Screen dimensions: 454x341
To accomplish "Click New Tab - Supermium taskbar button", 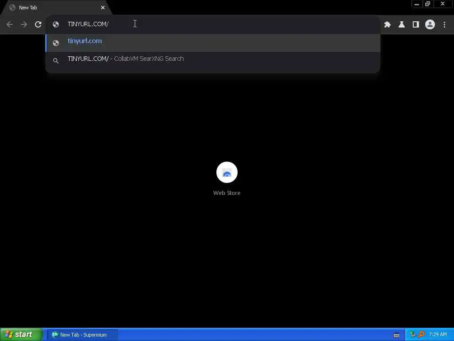I will click(x=82, y=335).
